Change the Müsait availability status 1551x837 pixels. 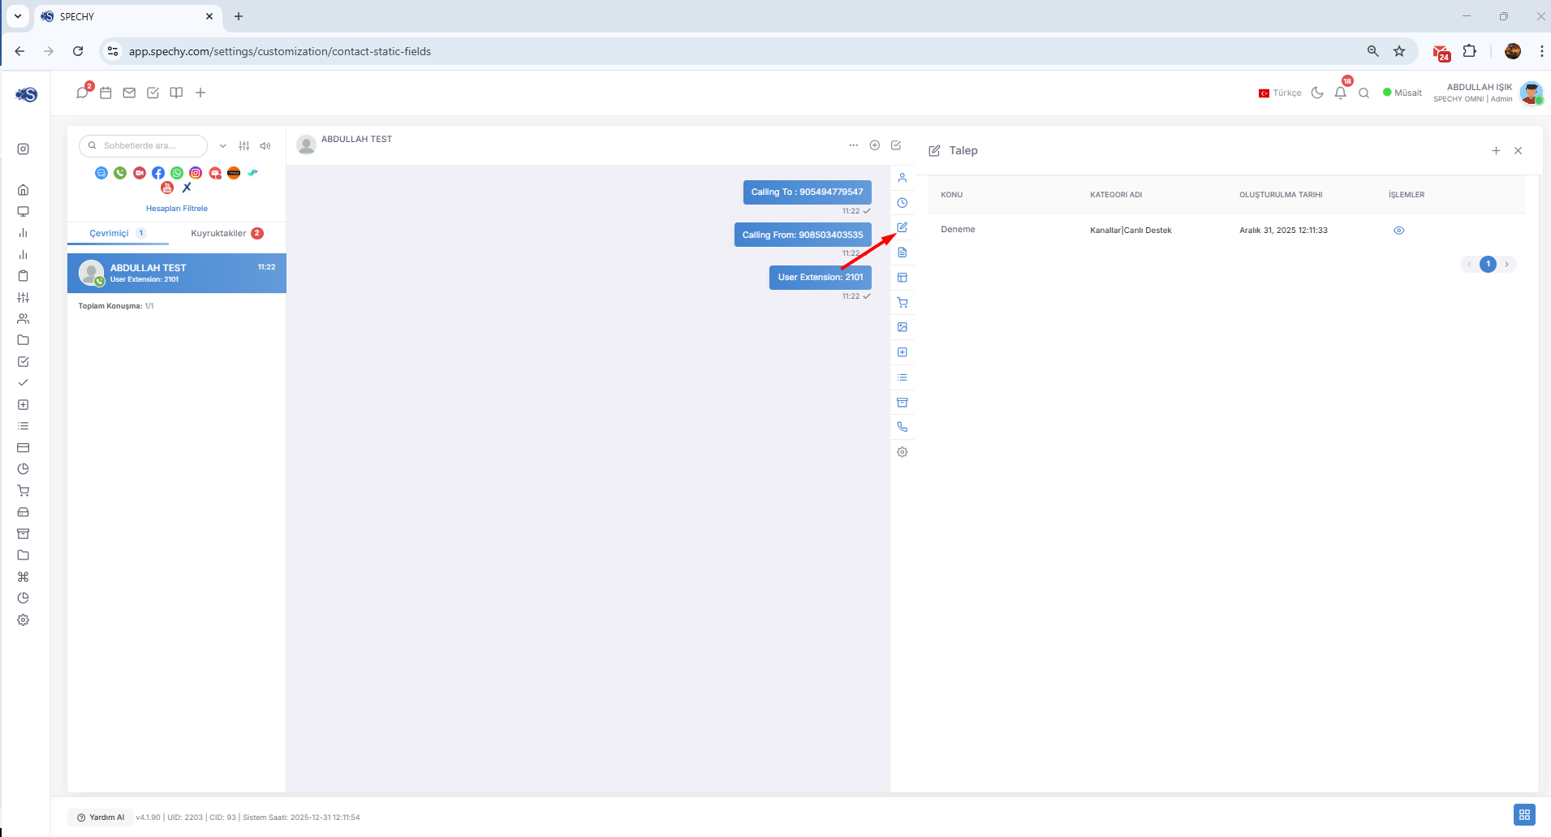click(1402, 93)
